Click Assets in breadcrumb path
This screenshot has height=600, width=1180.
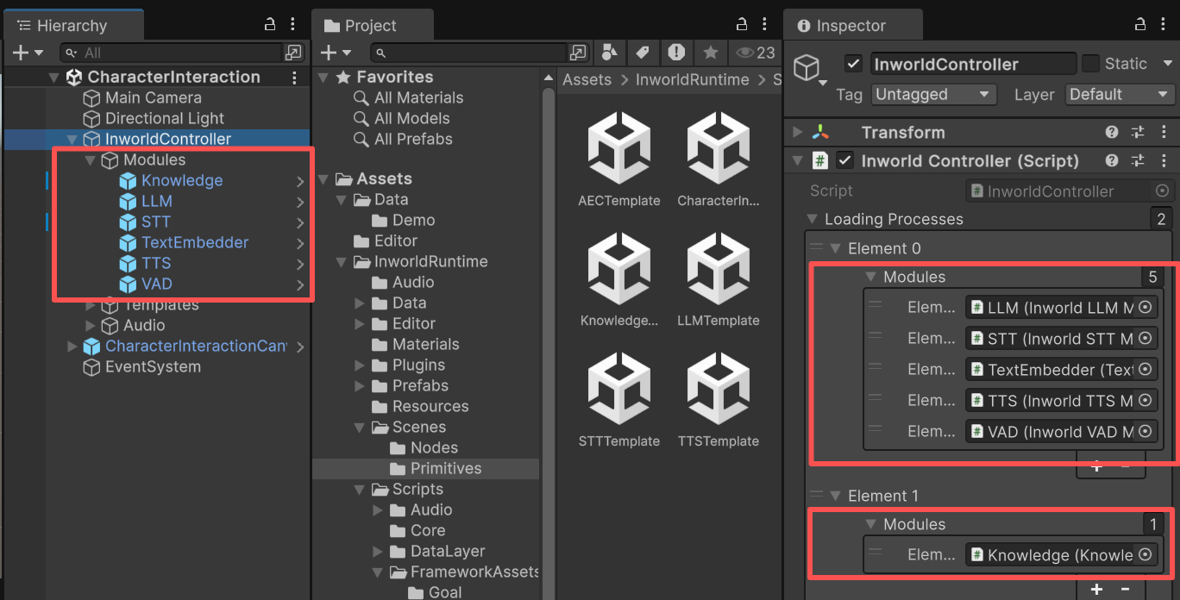click(587, 80)
